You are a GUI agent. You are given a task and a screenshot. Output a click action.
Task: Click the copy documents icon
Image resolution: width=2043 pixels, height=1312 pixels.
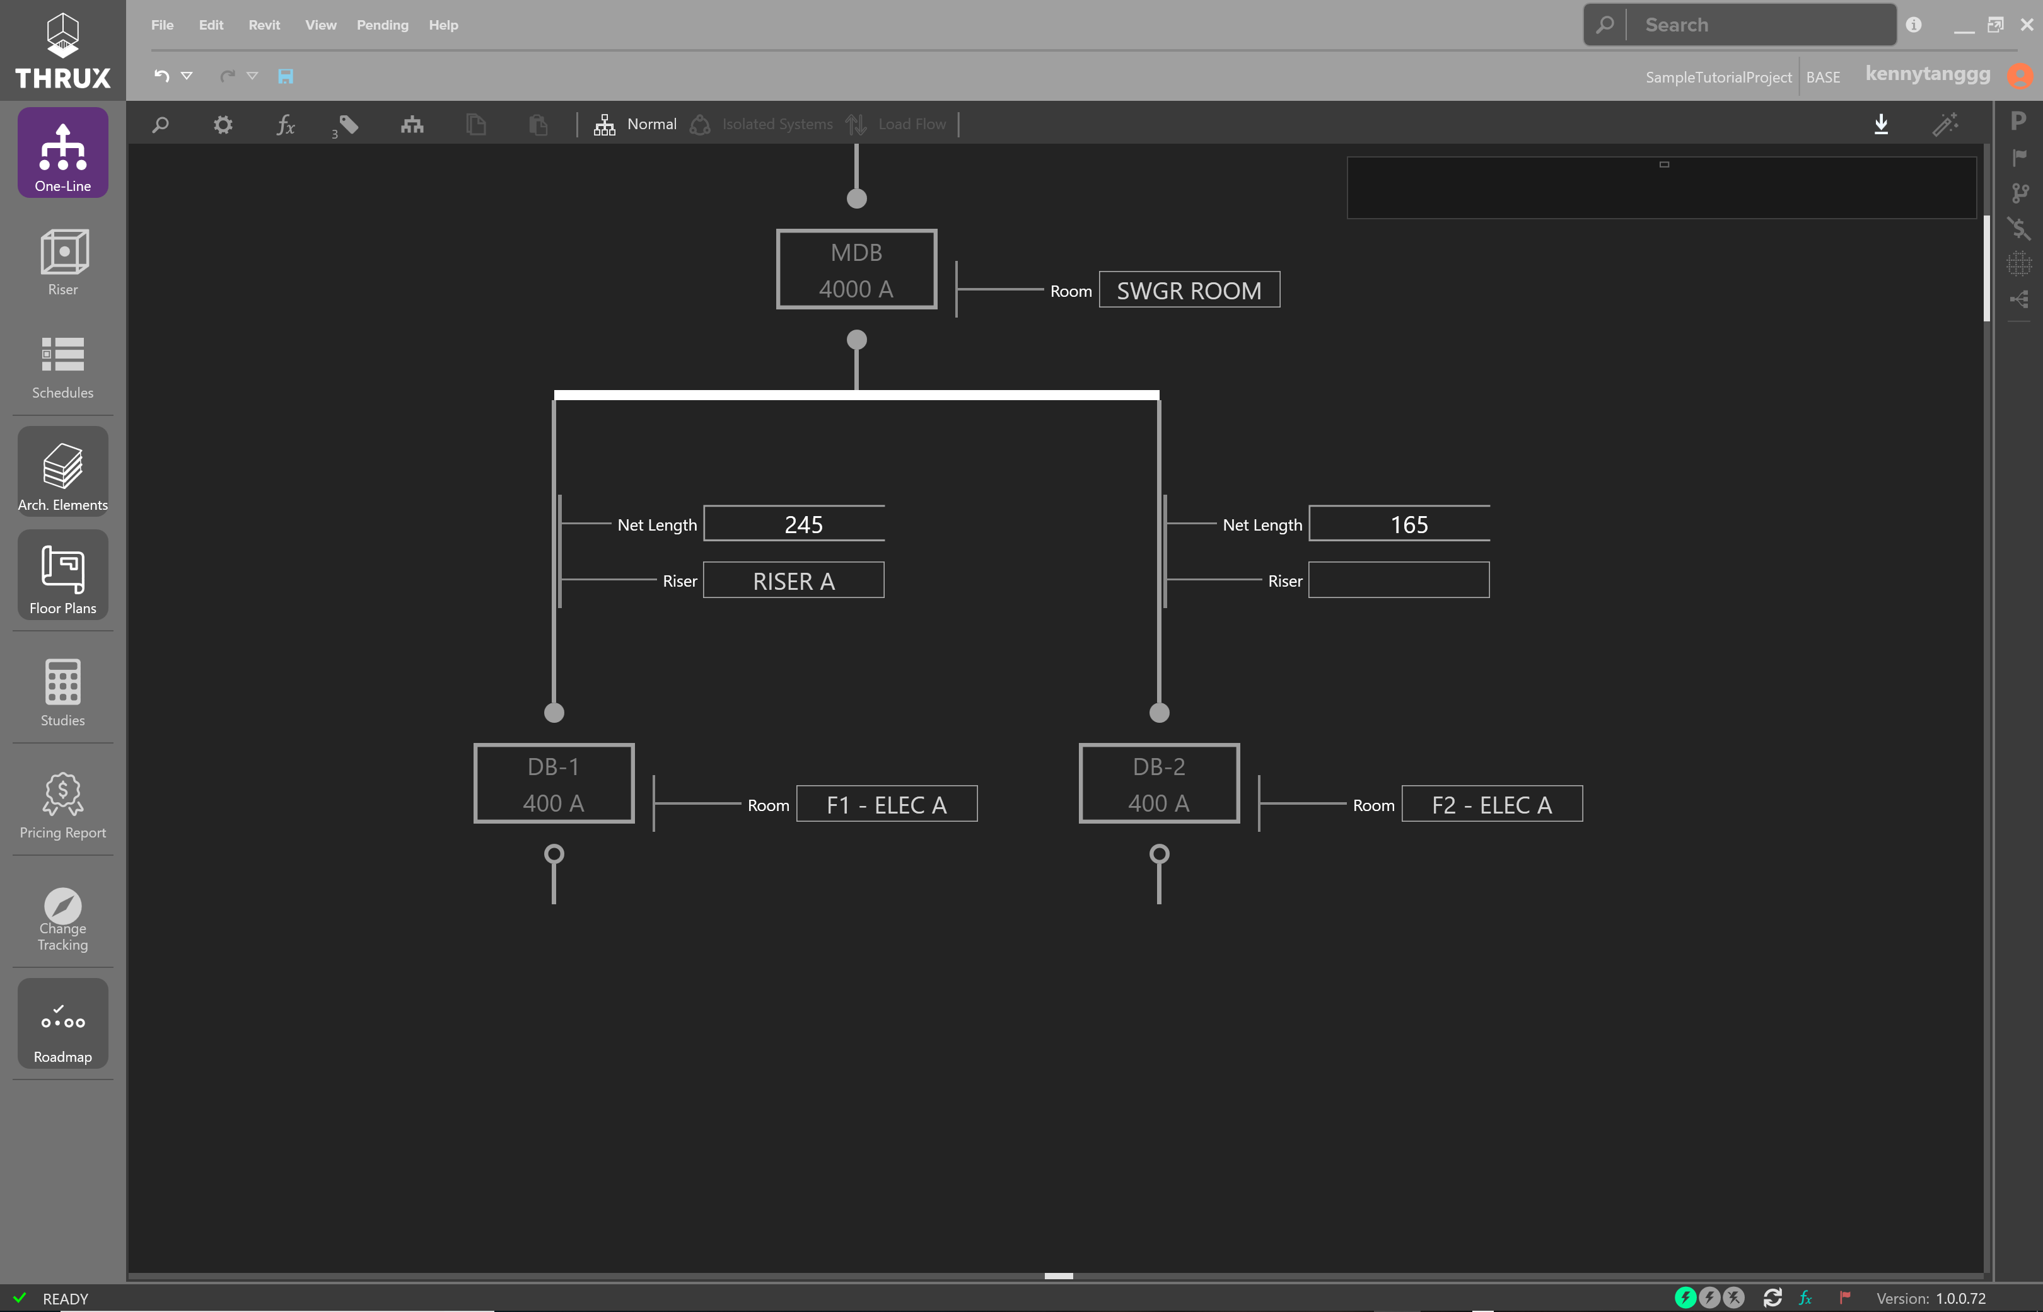[475, 124]
